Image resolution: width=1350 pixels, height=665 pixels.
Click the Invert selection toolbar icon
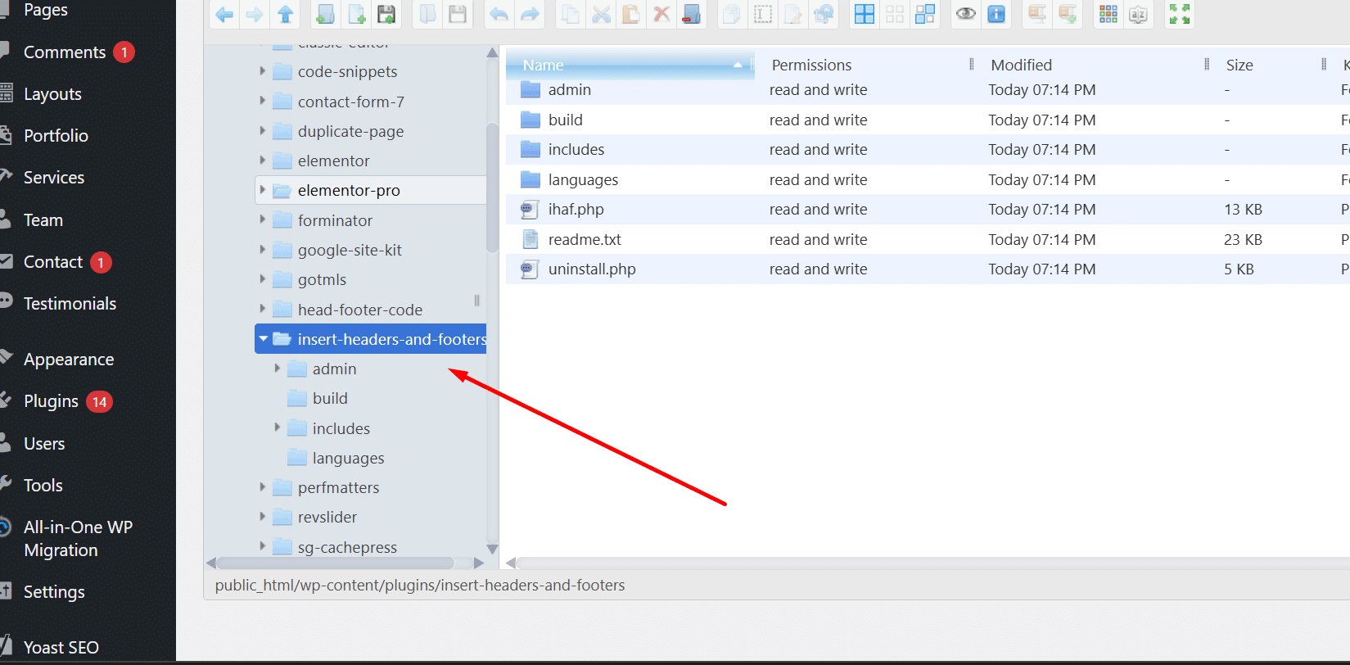coord(925,14)
